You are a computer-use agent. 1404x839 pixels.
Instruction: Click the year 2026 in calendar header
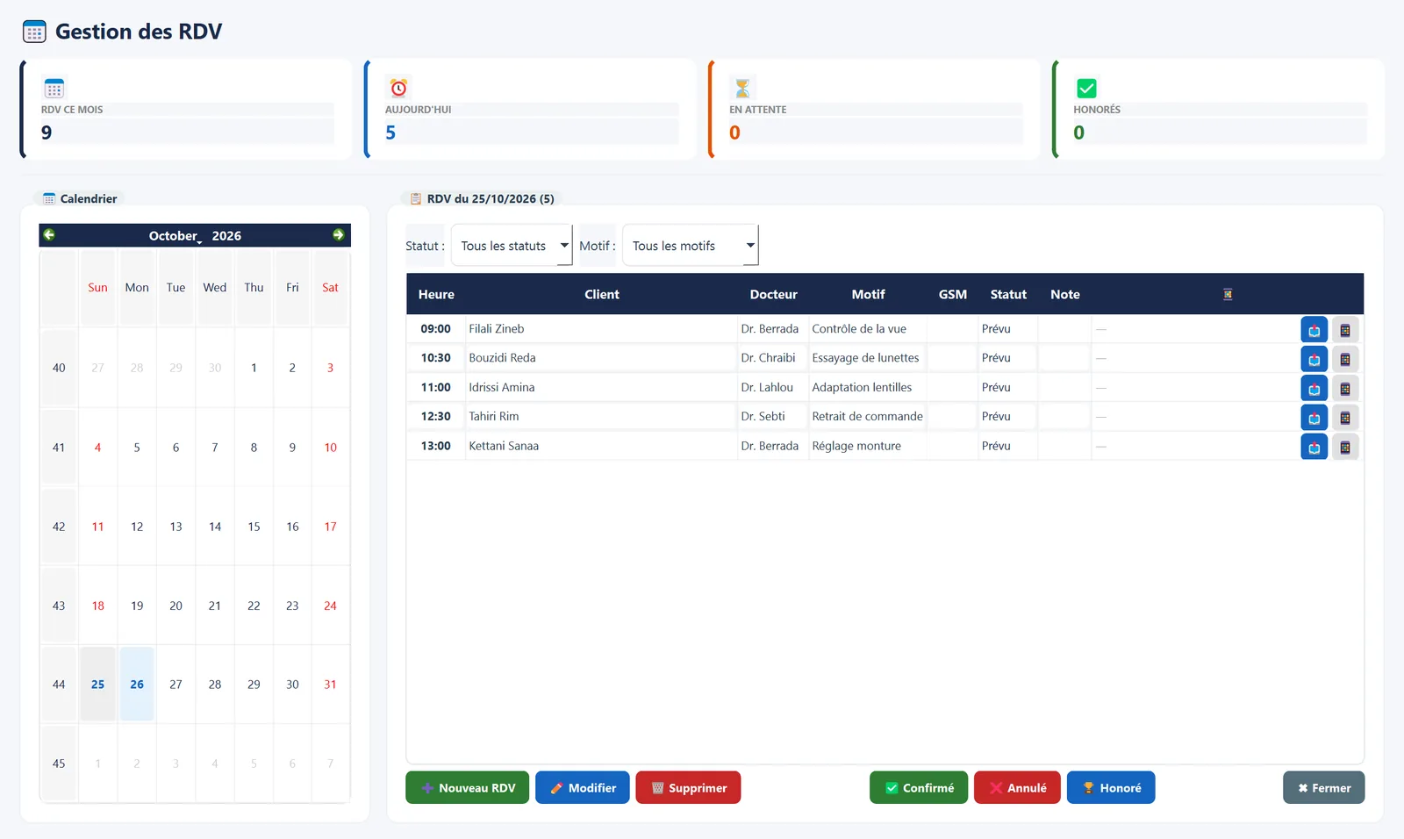coord(226,235)
